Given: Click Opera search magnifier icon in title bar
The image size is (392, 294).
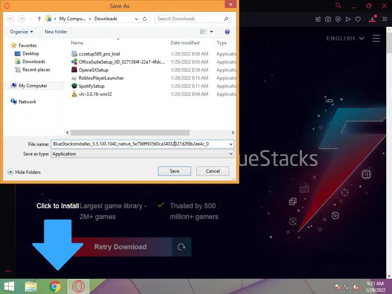Looking at the screenshot, I should [338, 5].
